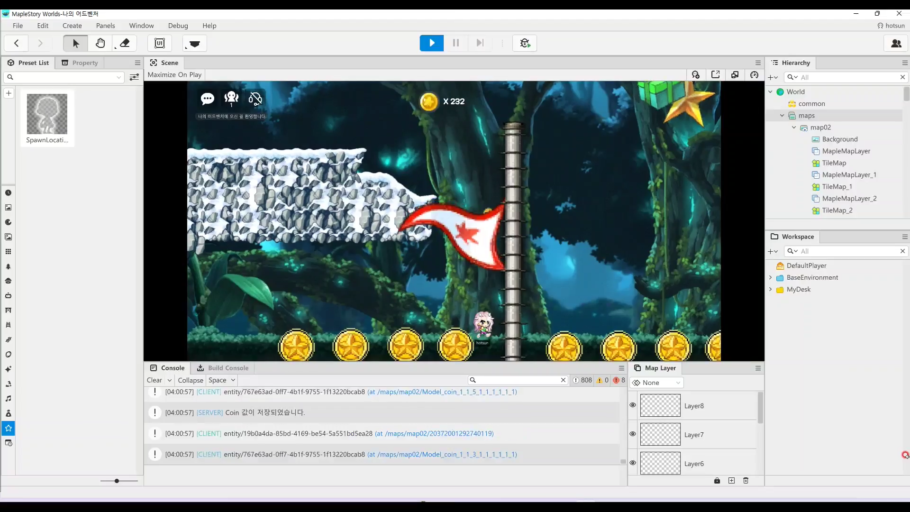Clear the console log
Viewport: 910px width, 512px height.
point(155,380)
